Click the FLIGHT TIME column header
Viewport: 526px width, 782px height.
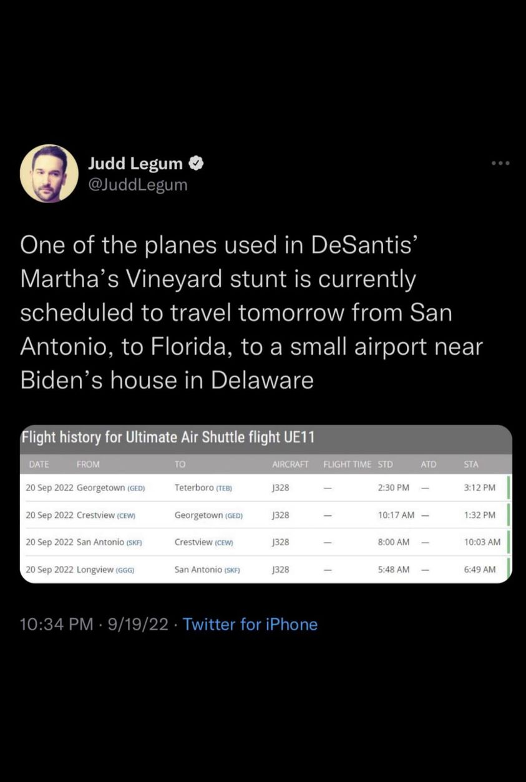click(x=347, y=464)
